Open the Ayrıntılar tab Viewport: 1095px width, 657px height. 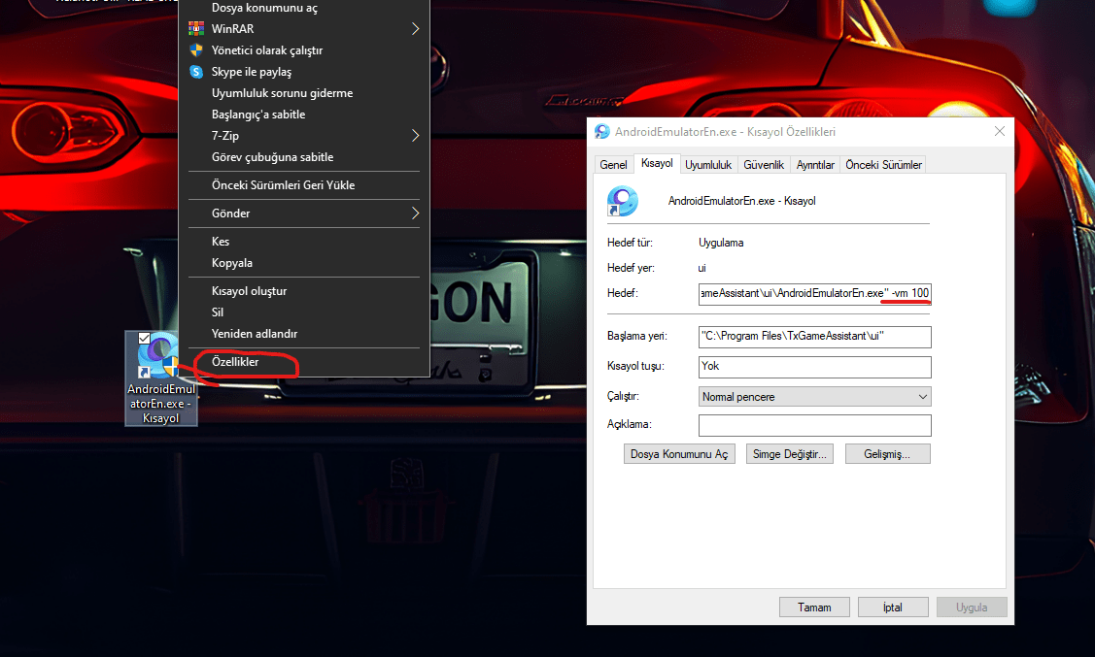tap(815, 165)
